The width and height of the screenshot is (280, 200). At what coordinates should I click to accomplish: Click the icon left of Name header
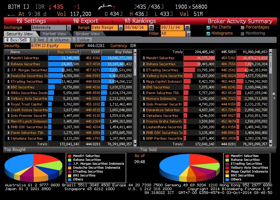7,52
